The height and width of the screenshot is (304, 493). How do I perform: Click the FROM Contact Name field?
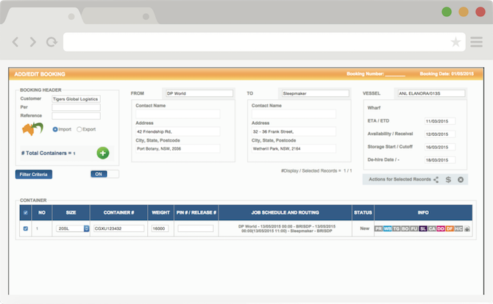(x=177, y=114)
